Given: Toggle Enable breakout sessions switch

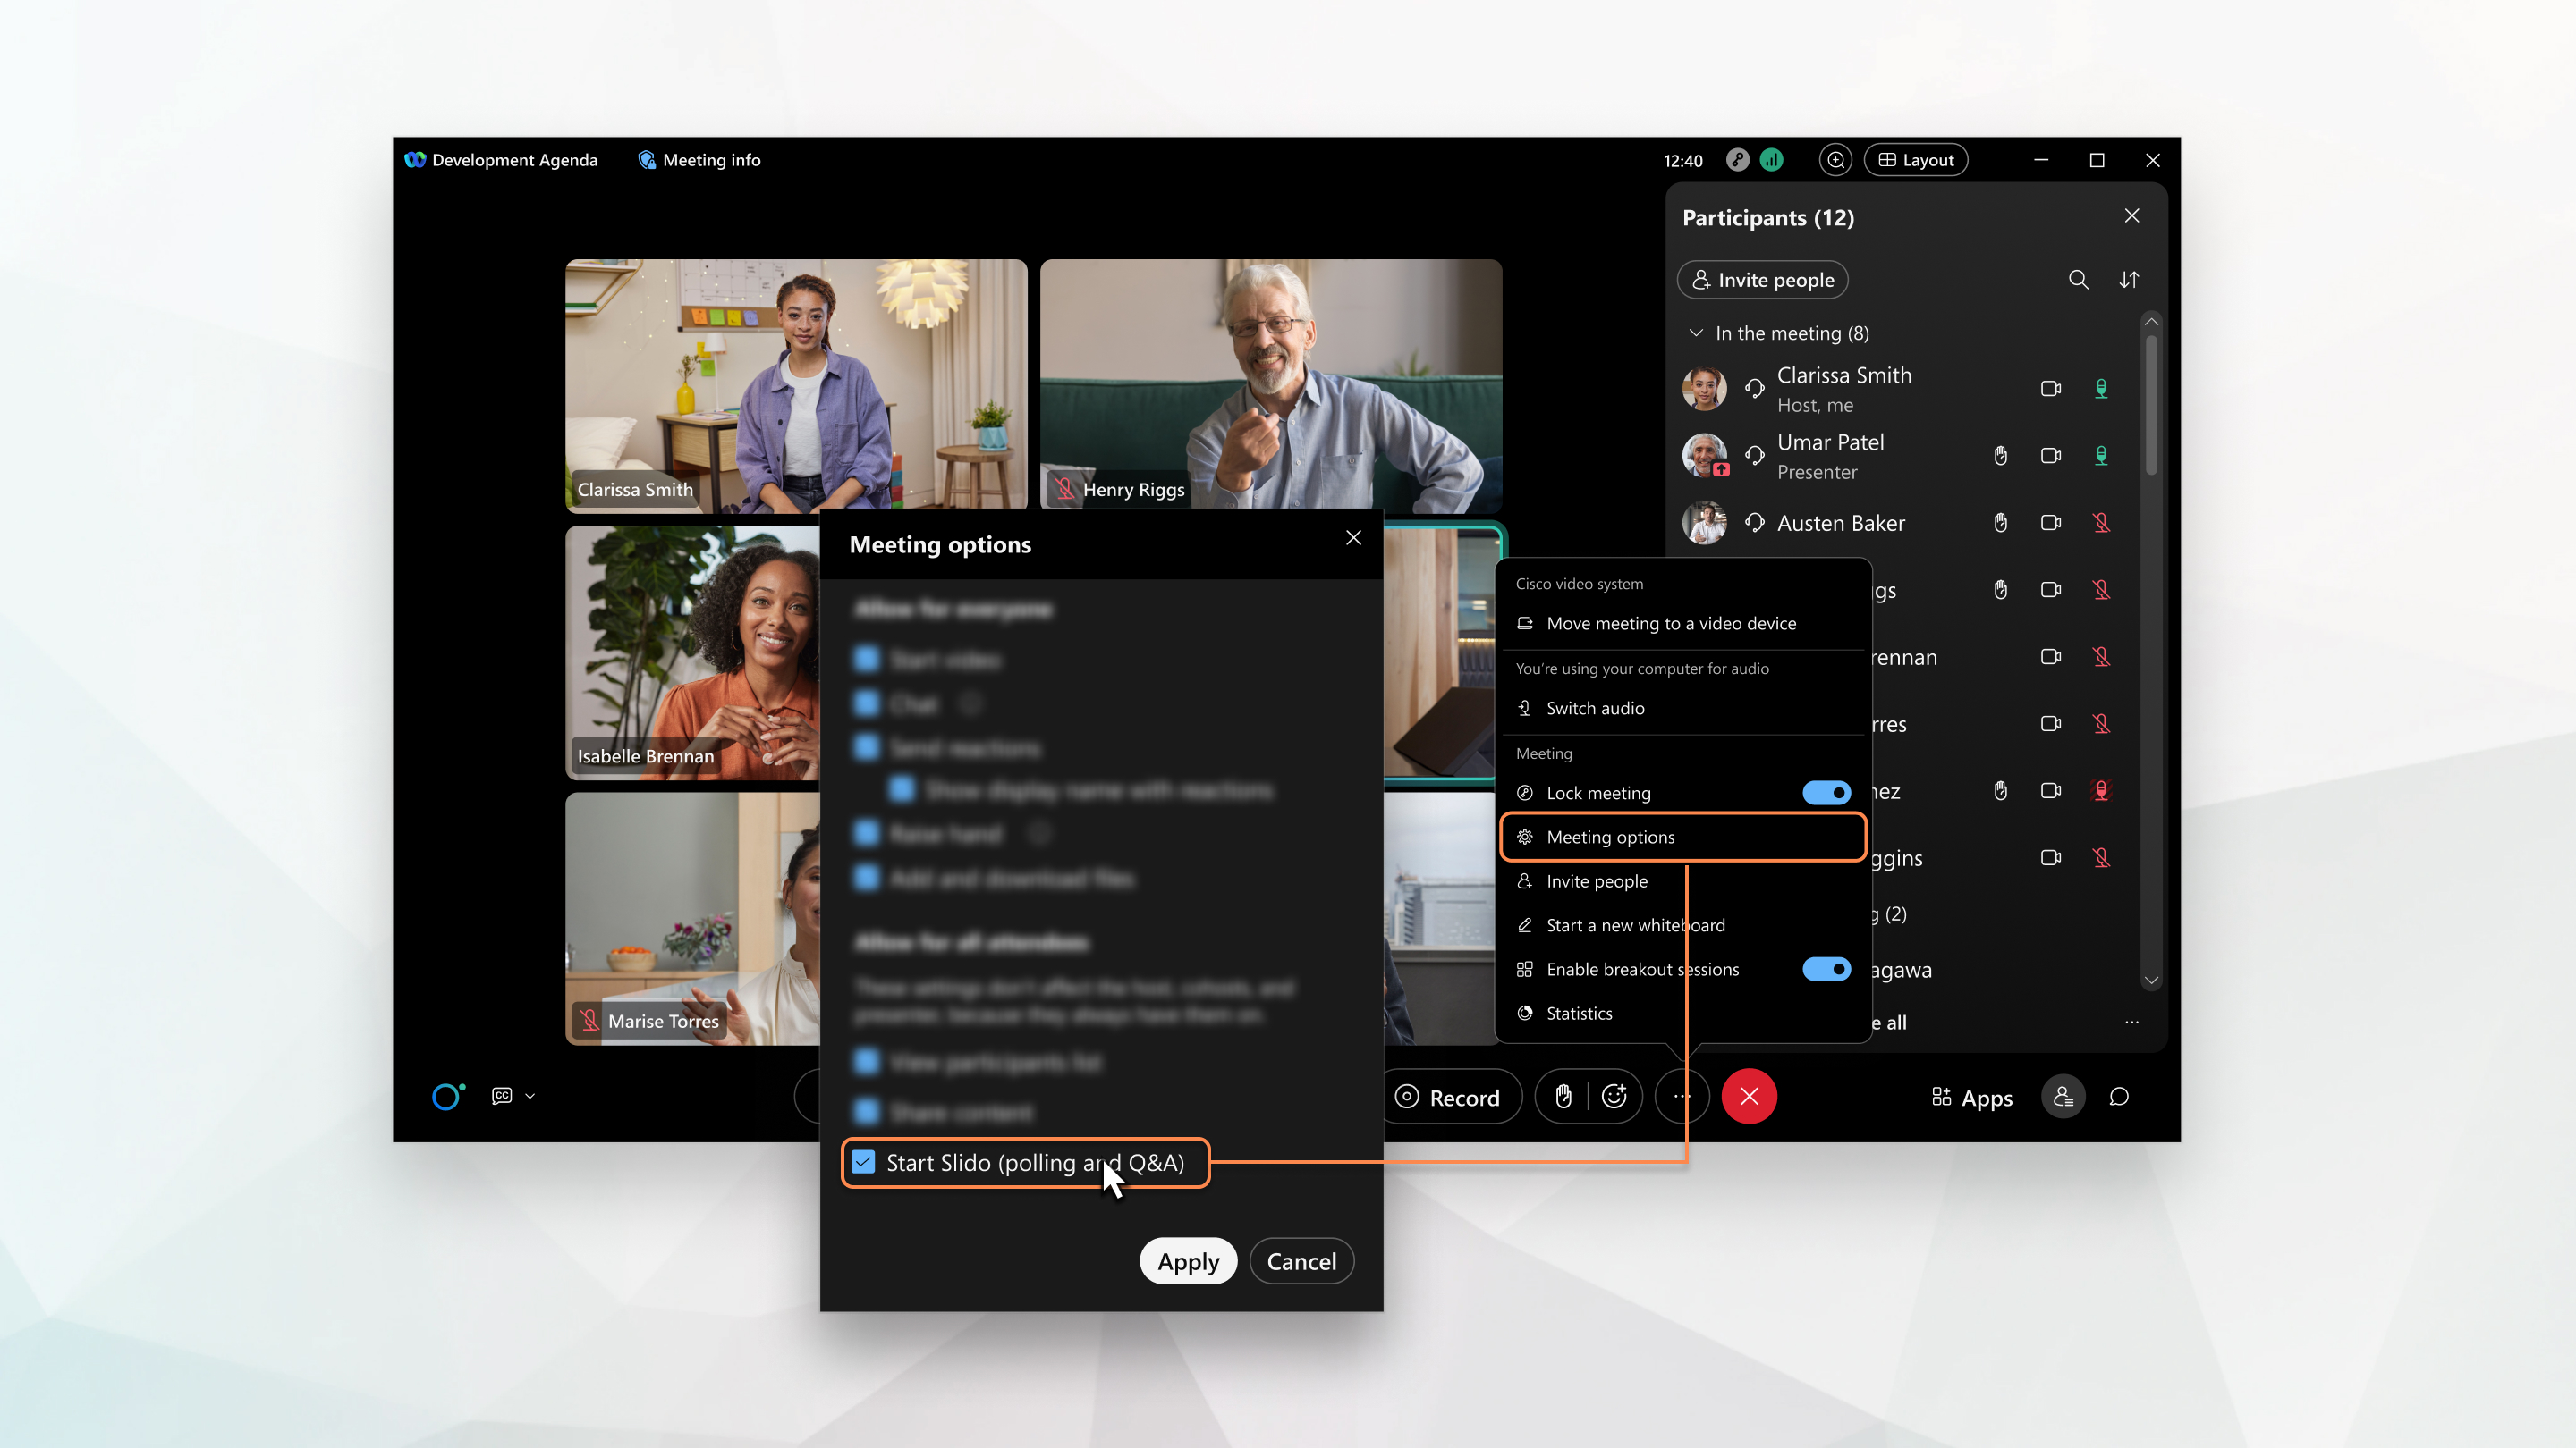Looking at the screenshot, I should click(1829, 969).
